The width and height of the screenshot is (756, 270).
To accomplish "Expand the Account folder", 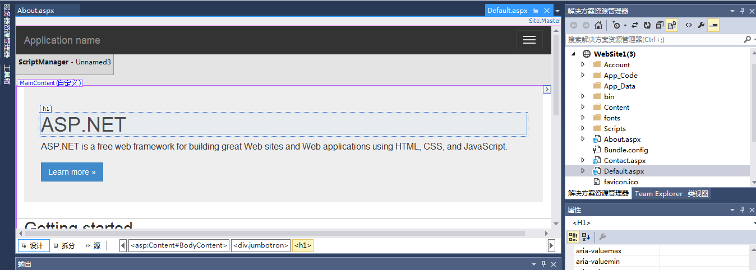I will tap(583, 64).
